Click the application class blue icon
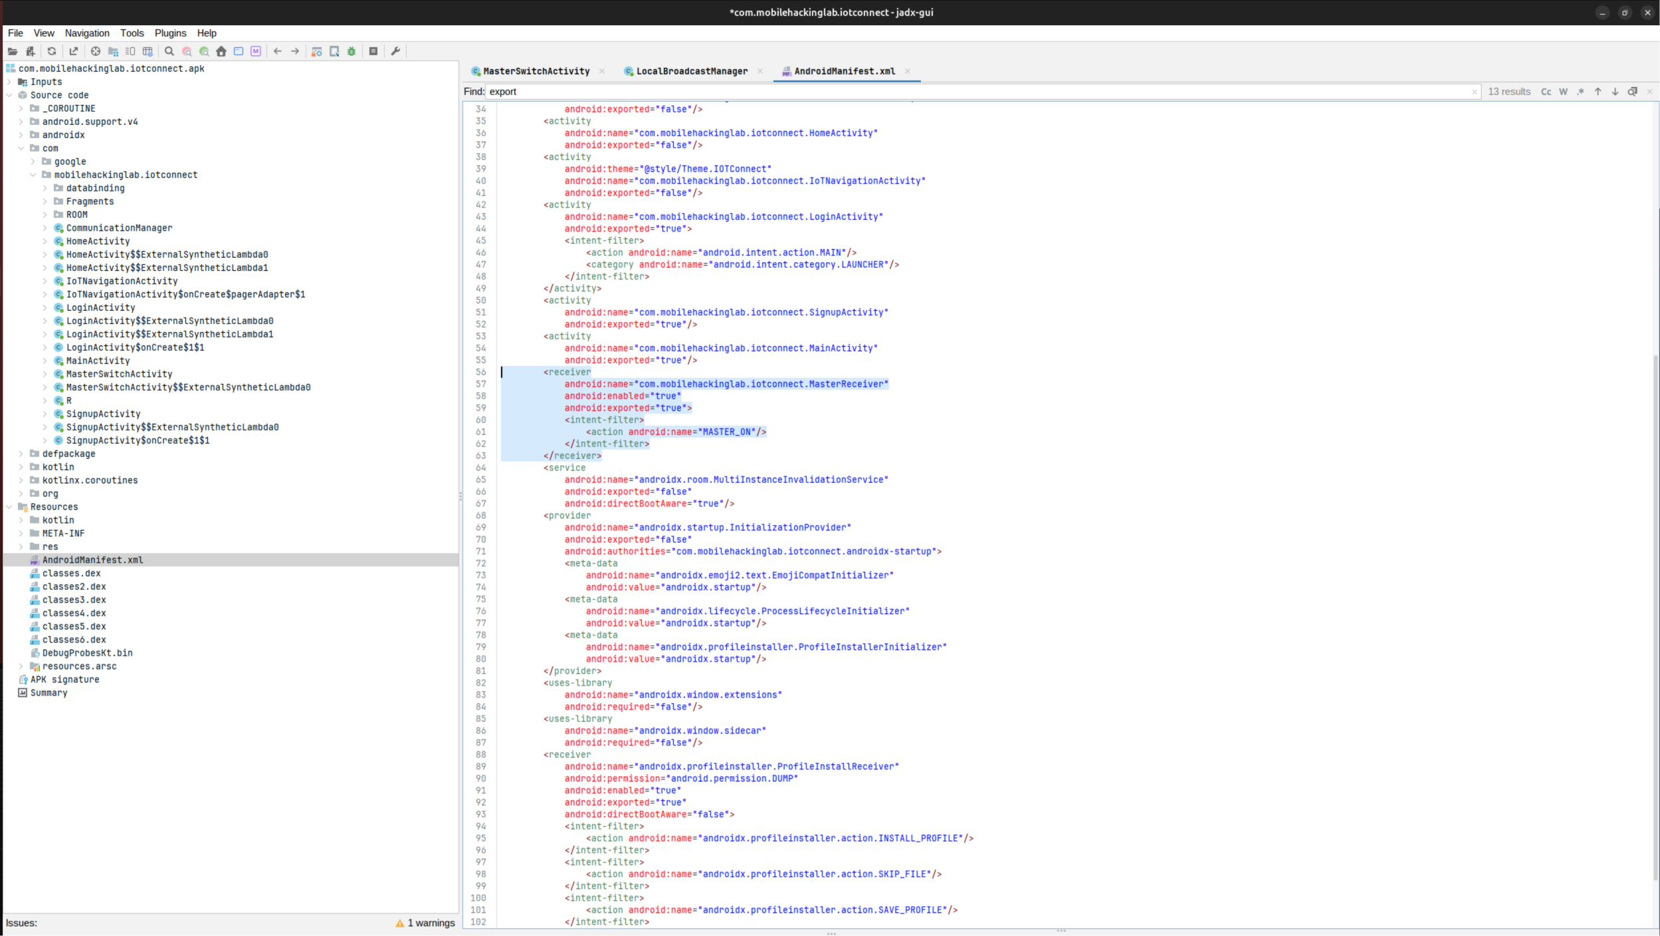The width and height of the screenshot is (1660, 936). 239,51
